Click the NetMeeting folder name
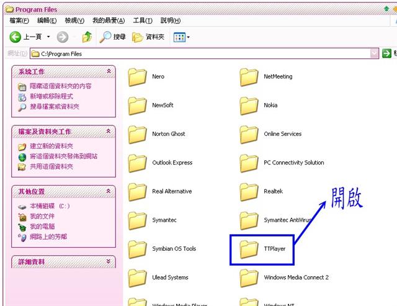 click(278, 76)
